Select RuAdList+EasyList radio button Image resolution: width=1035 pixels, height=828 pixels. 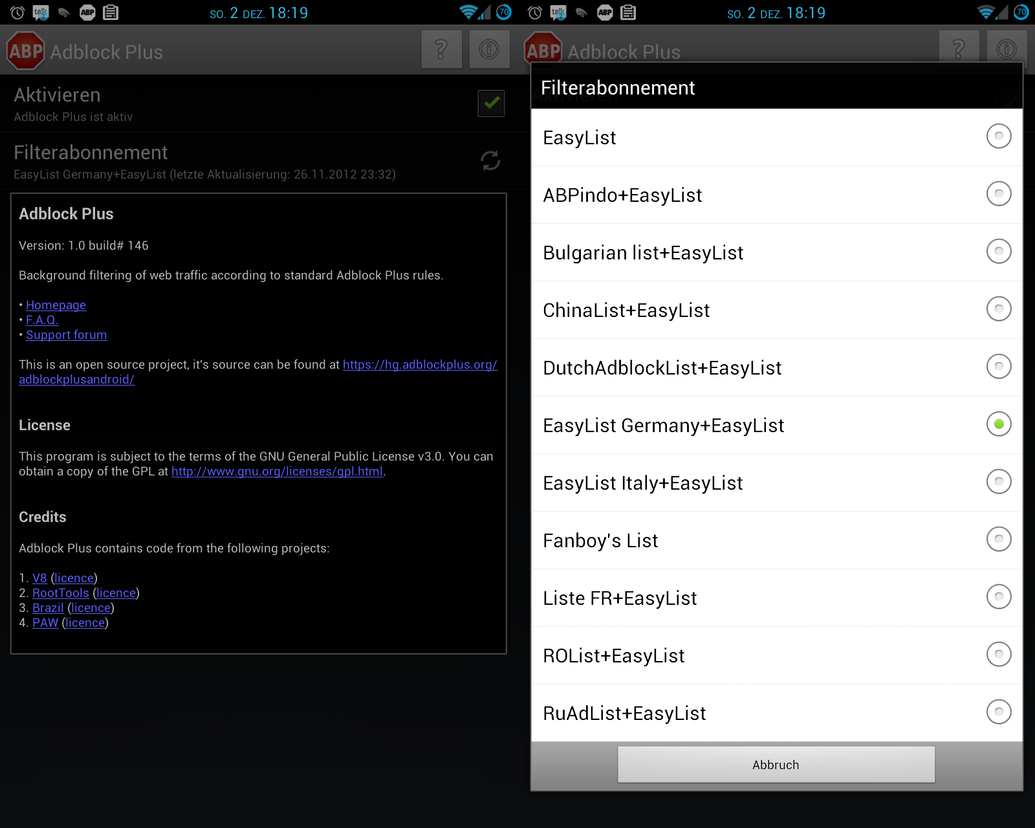(999, 712)
